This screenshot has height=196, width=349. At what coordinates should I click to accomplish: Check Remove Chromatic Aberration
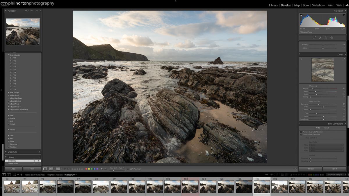[301, 132]
